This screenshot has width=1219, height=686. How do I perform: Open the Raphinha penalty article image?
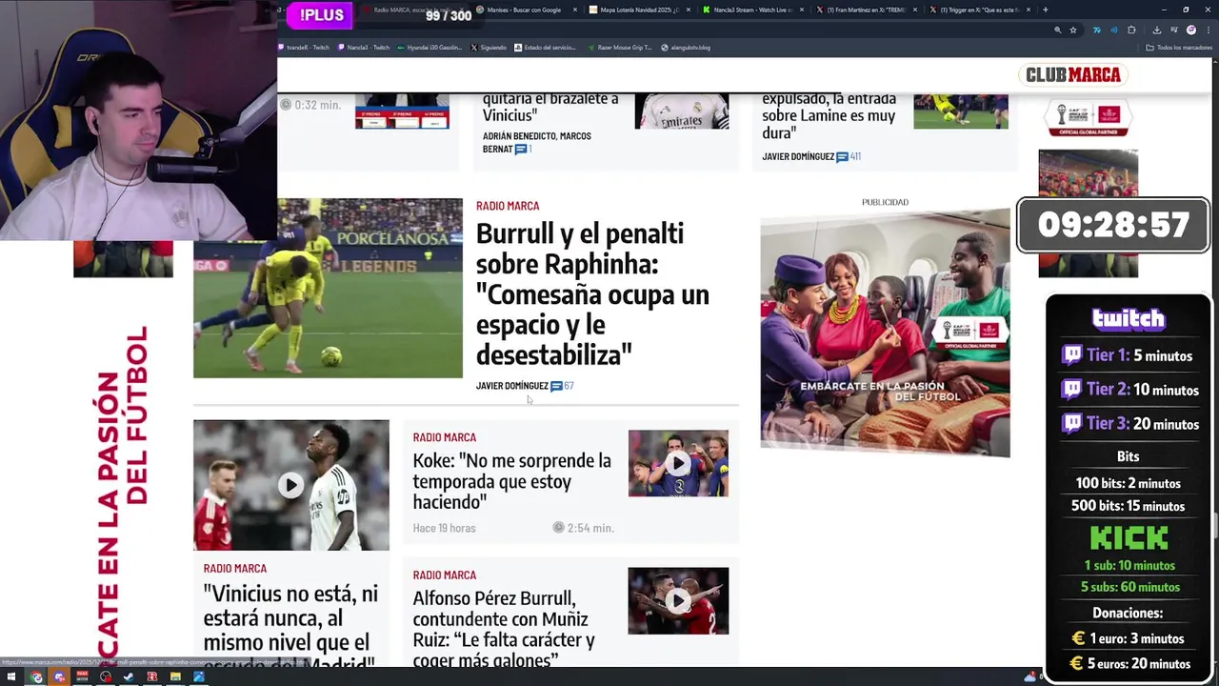(328, 288)
